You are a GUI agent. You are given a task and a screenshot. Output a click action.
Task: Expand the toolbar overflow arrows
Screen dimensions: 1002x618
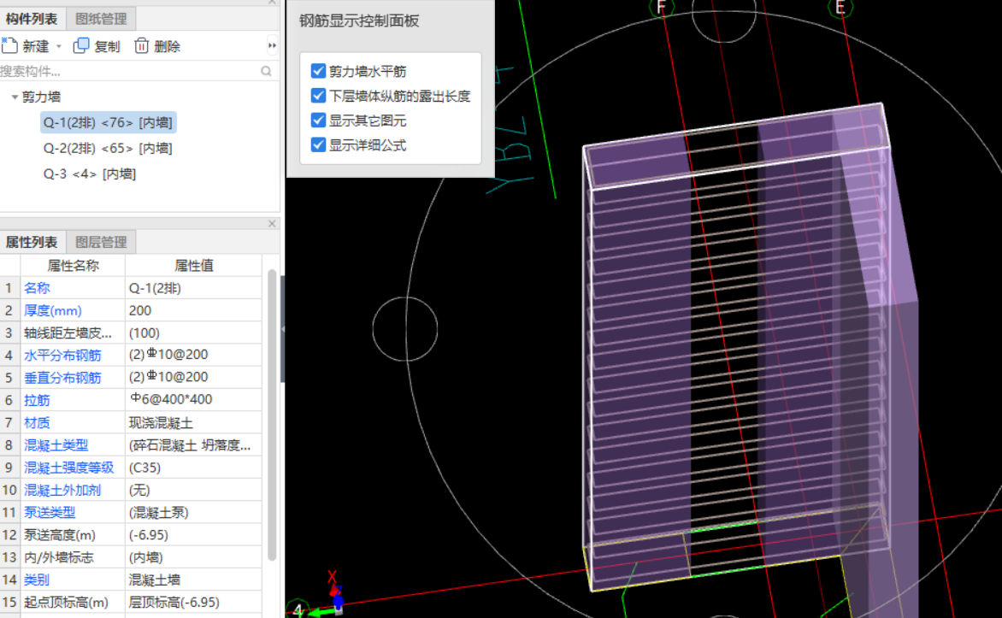272,45
